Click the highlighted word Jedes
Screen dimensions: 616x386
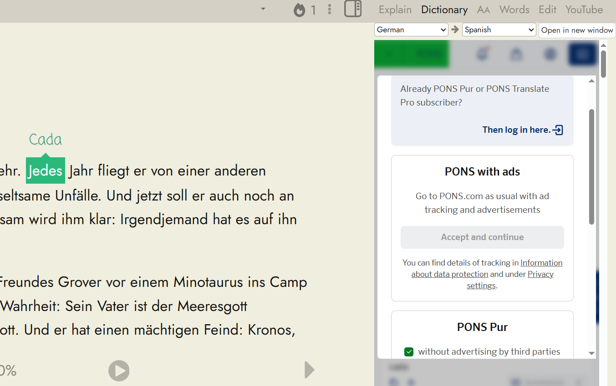coord(46,171)
